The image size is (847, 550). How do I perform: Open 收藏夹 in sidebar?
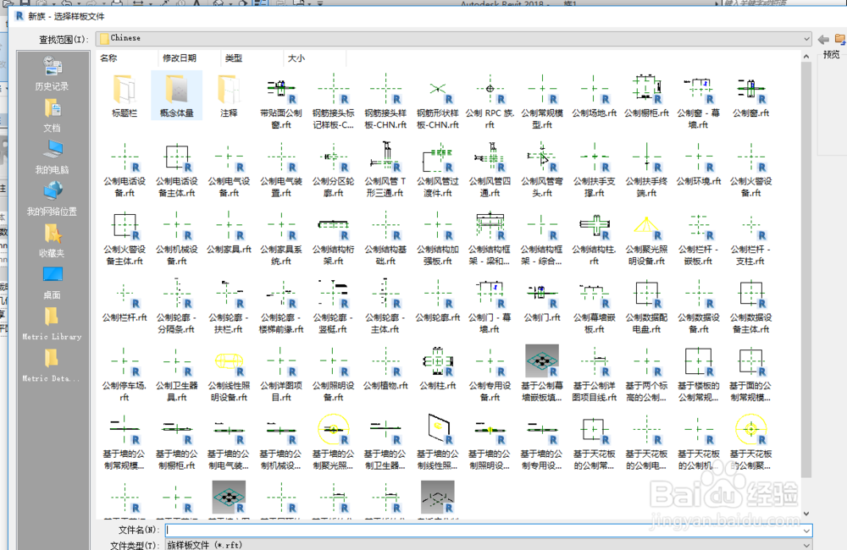tap(52, 240)
